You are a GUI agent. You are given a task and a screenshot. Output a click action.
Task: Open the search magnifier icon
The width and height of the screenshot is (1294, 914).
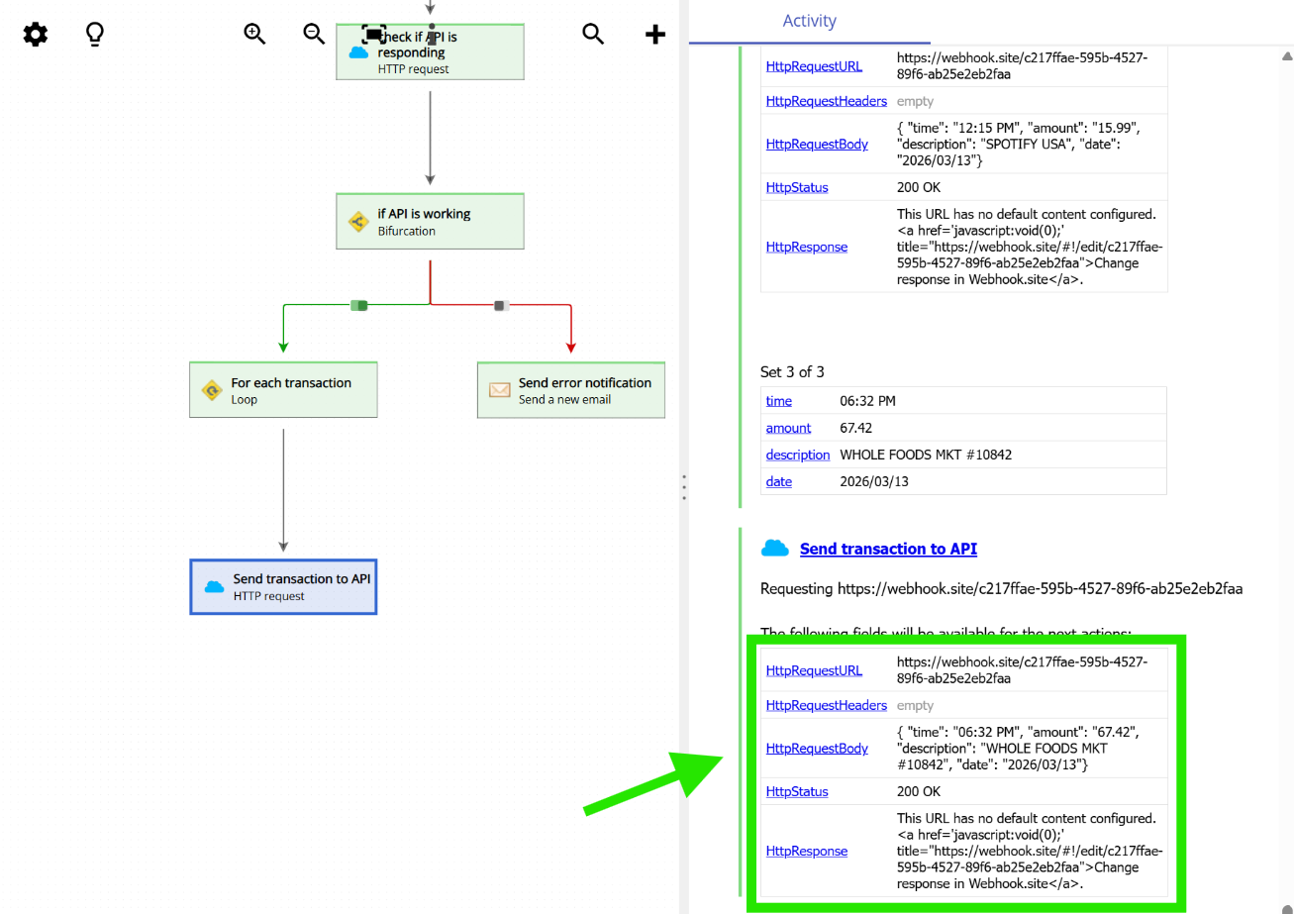(x=593, y=33)
